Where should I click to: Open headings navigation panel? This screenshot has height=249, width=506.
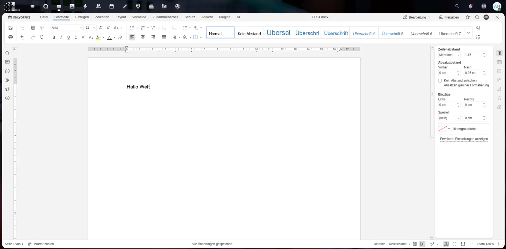(7, 80)
